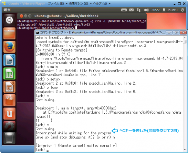Screen dimensions: 188x153
Task: Click the keyboard input indicator in panel
Action: (x=124, y=10)
